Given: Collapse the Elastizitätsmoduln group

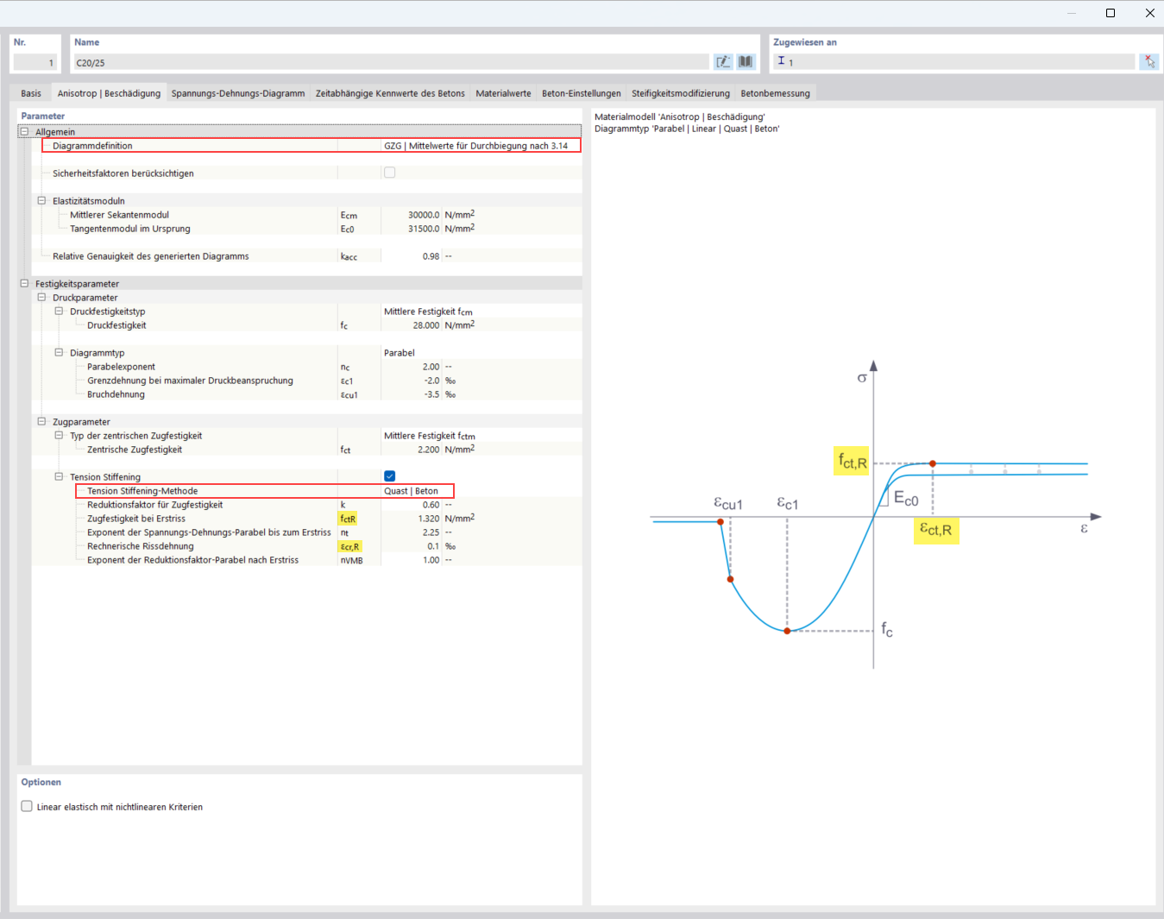Looking at the screenshot, I should tap(41, 200).
